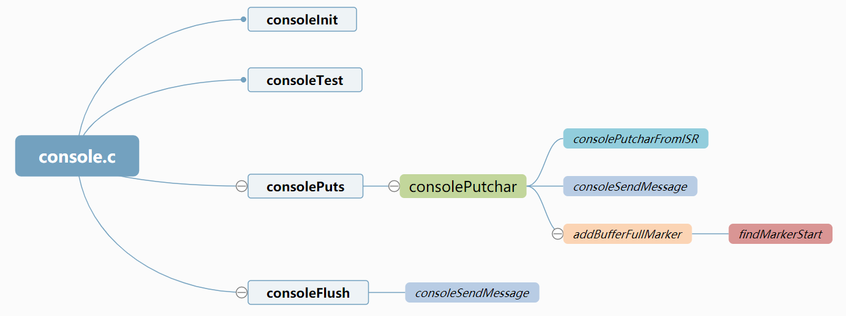Collapse the consolePutchar node's children
846x316 pixels.
(x=394, y=186)
